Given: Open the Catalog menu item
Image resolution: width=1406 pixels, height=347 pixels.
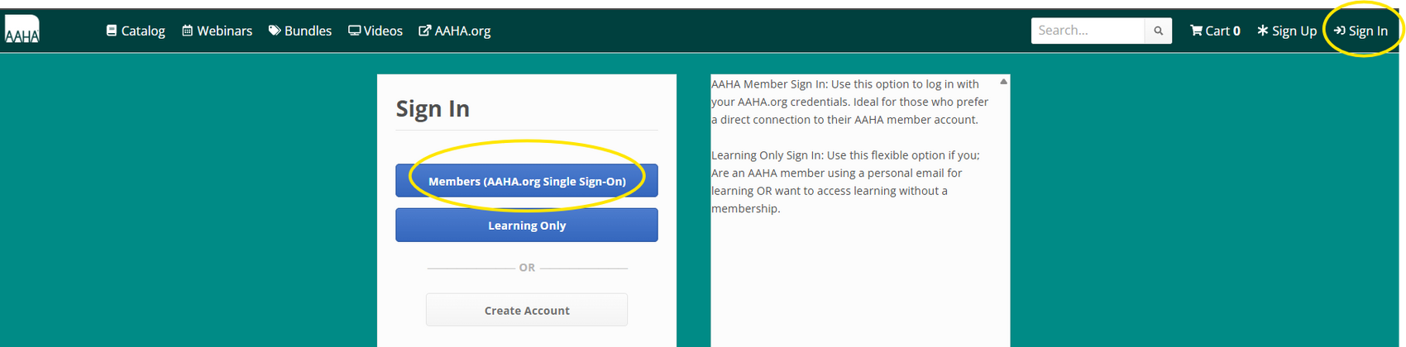Looking at the screenshot, I should click(136, 31).
